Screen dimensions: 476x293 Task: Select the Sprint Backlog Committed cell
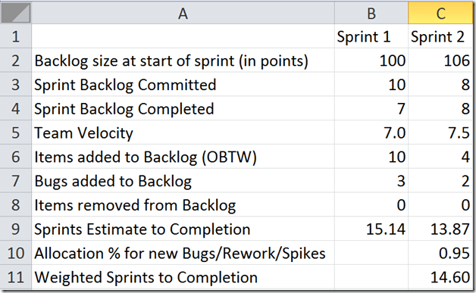click(183, 84)
